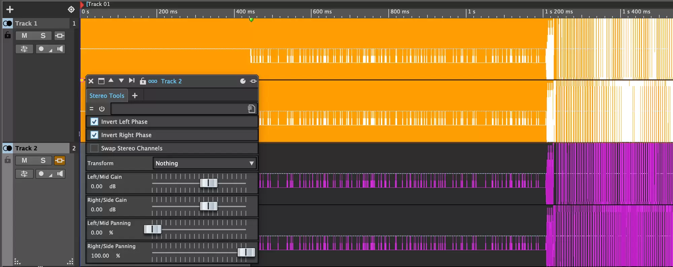
Task: Uncheck Invert Left Phase
Action: 95,122
